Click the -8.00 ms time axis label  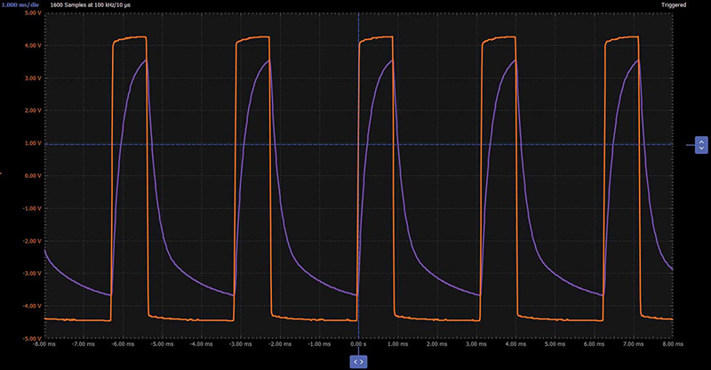point(44,344)
